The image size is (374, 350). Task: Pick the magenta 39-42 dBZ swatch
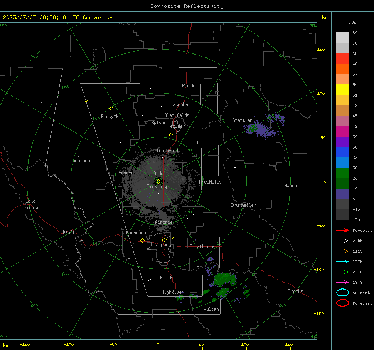(342, 132)
